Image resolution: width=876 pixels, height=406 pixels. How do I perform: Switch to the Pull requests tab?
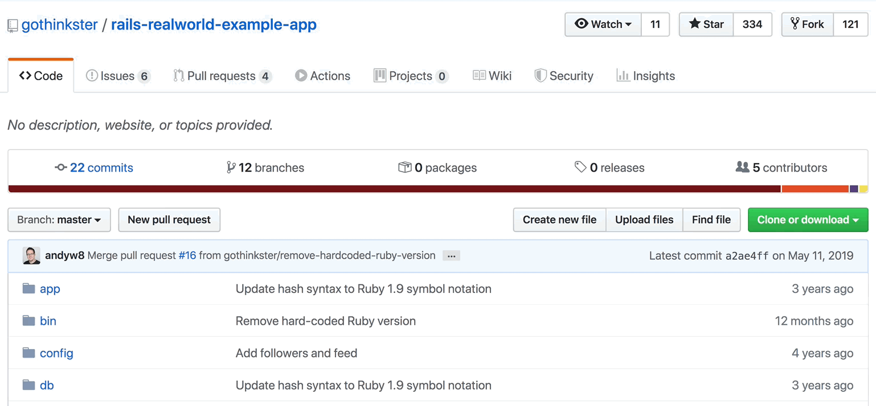222,76
